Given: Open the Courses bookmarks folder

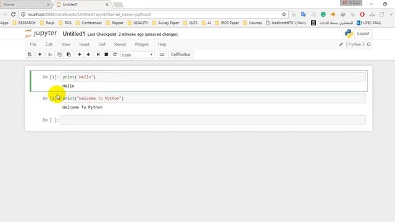Looking at the screenshot, I should point(252,23).
